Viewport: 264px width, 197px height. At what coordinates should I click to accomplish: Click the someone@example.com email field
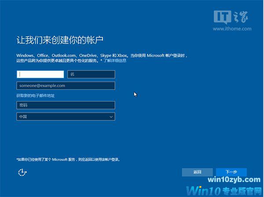pos(66,86)
